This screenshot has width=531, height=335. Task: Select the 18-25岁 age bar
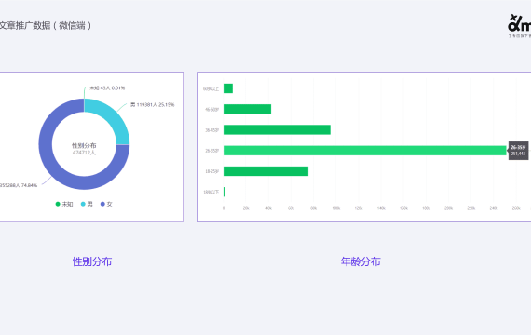(x=265, y=171)
